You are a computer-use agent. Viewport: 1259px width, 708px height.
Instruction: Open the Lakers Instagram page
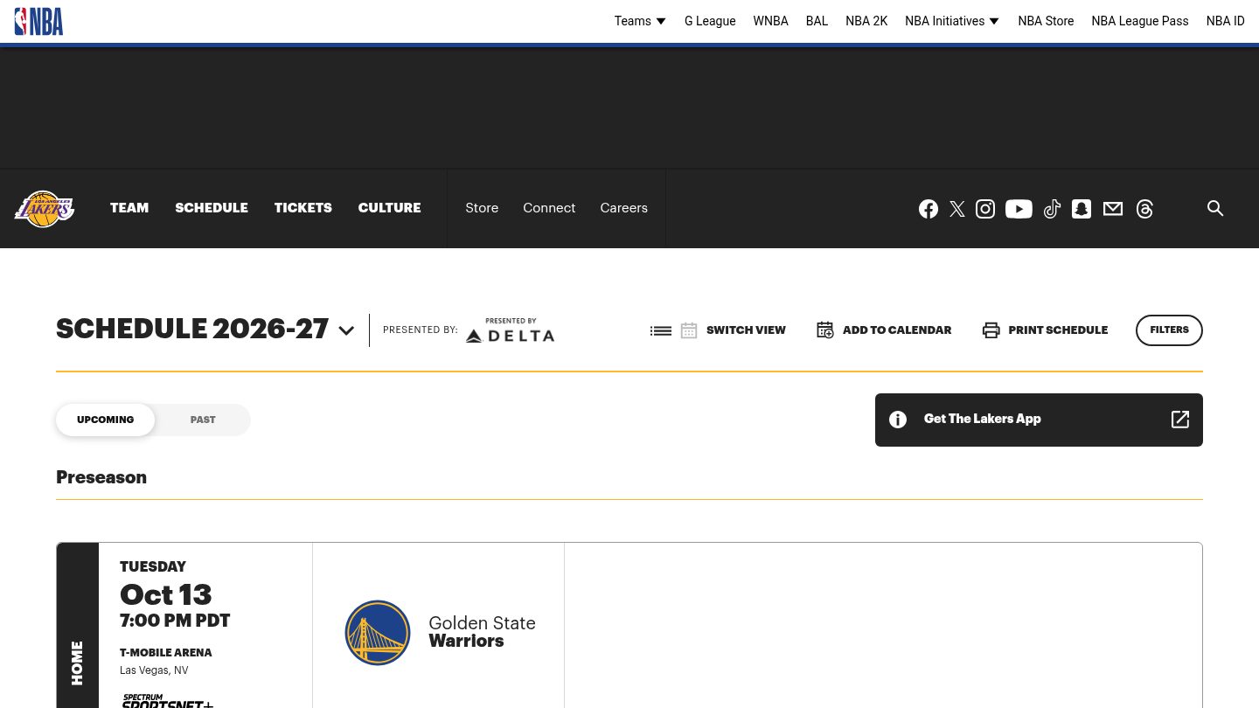[985, 209]
